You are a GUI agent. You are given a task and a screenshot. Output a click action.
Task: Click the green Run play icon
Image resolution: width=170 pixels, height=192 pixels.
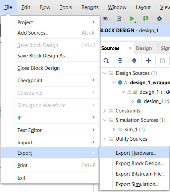[132, 19]
